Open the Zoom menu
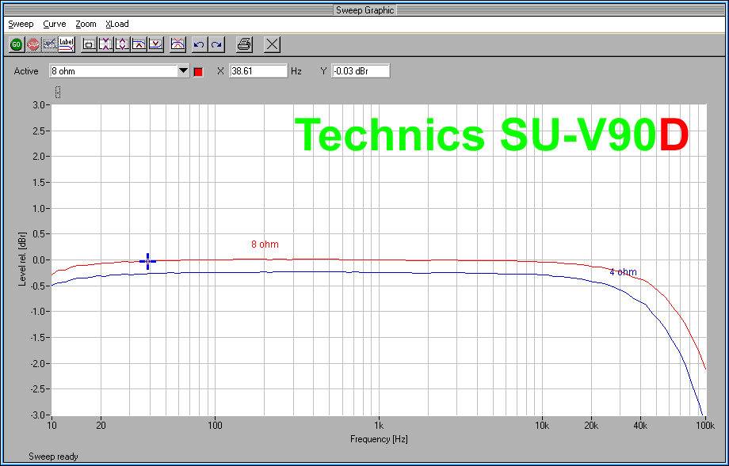 pyautogui.click(x=86, y=25)
